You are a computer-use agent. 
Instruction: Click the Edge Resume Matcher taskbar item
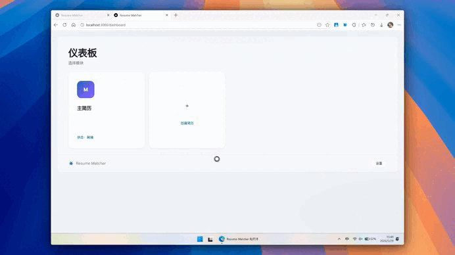point(239,239)
